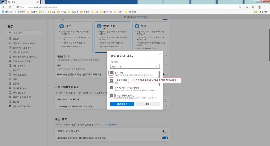Toggle the 쿠키 및 기타 사이트 데이터 checkbox
The height and width of the screenshot is (146, 270).
(112, 88)
